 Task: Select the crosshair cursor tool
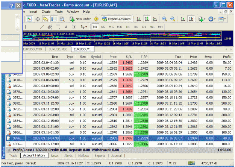point(38,19)
